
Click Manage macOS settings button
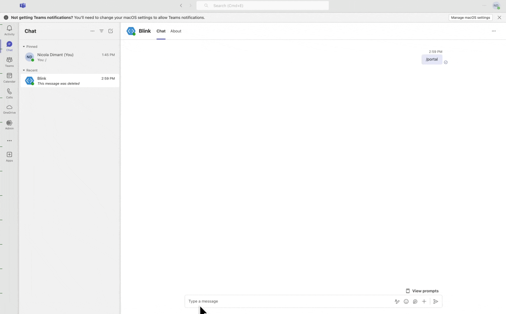coord(470,17)
